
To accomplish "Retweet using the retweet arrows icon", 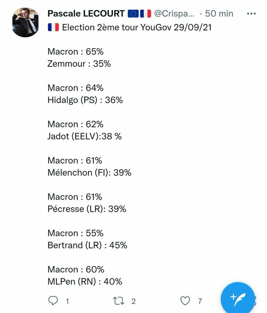I will click(119, 301).
